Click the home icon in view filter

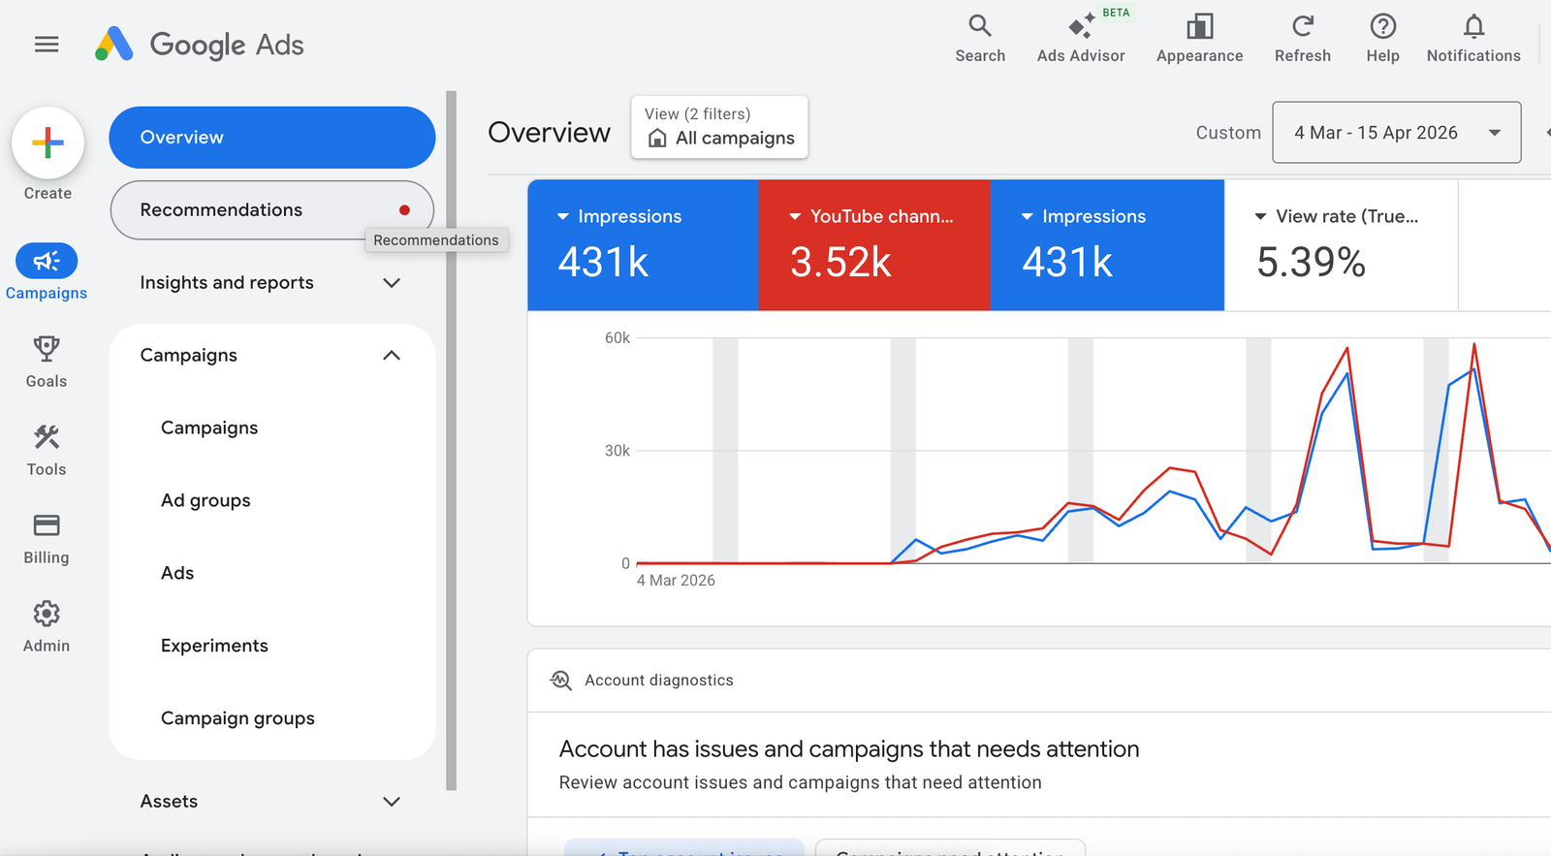click(x=657, y=138)
